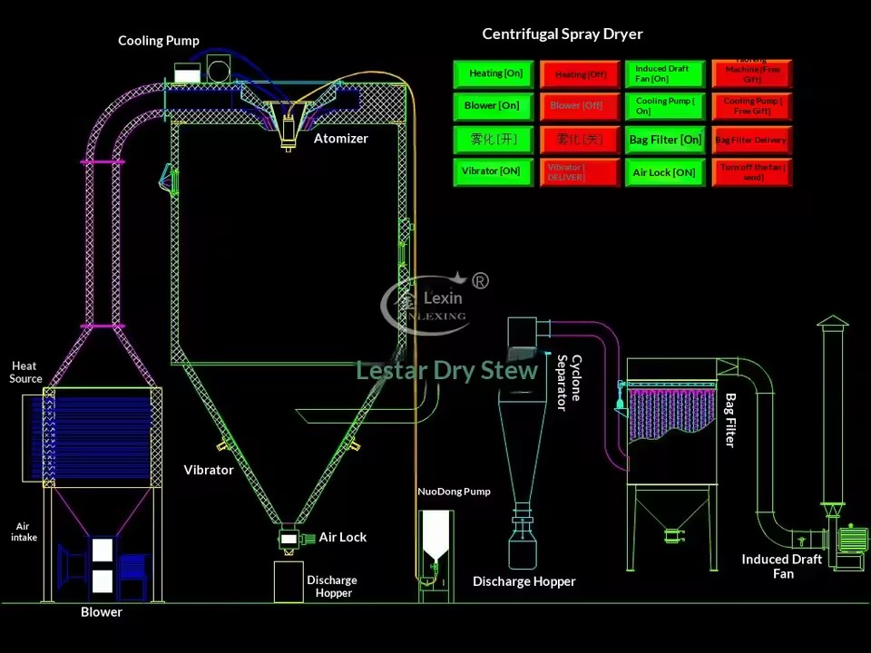This screenshot has width=871, height=653.
Task: Click the exhaust chimney stack graphic
Action: [833, 411]
